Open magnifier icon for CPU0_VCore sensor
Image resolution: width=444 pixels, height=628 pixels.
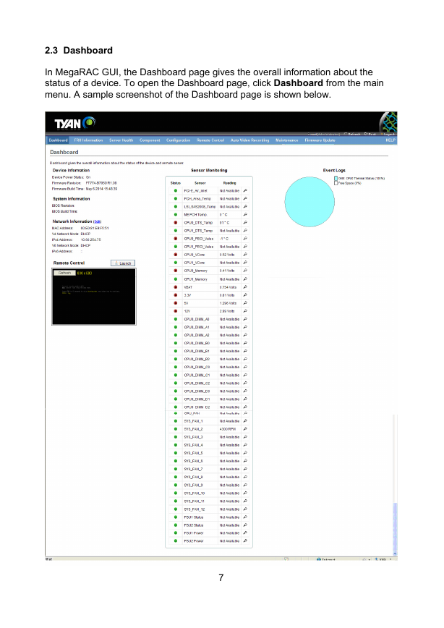[245, 255]
